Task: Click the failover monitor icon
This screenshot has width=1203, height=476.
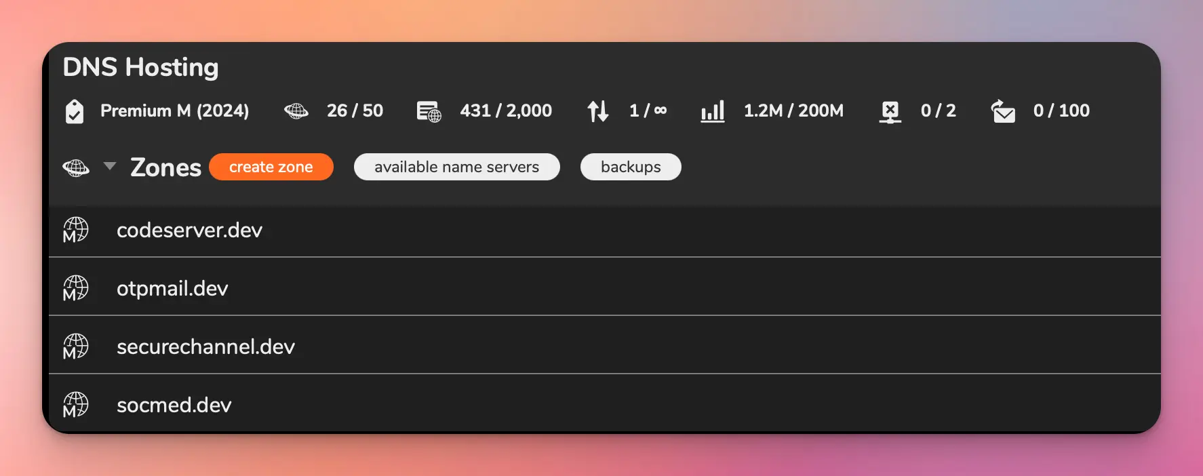Action: point(890,112)
